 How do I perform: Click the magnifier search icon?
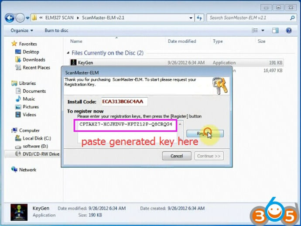point(292,18)
